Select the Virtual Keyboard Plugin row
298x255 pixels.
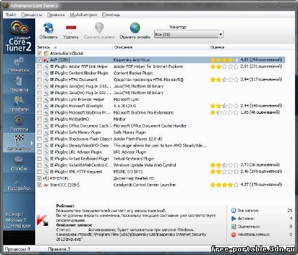160,158
